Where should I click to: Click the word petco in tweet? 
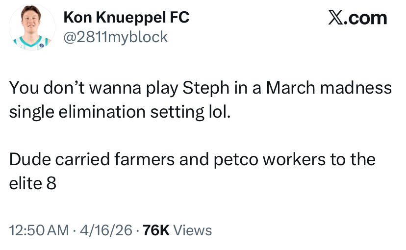236,160
